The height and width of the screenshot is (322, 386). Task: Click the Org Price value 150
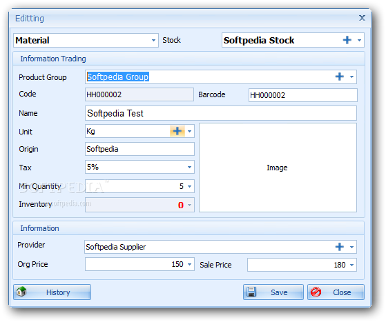coord(177,264)
